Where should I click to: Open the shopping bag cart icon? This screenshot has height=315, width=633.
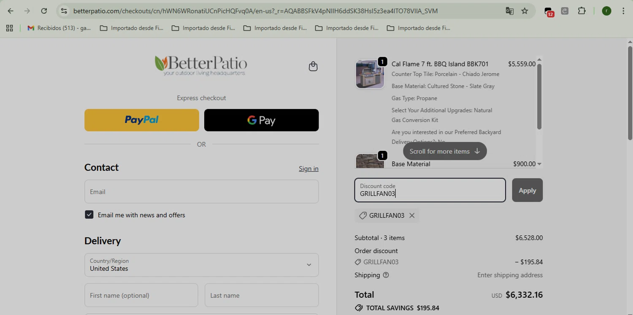pyautogui.click(x=313, y=66)
